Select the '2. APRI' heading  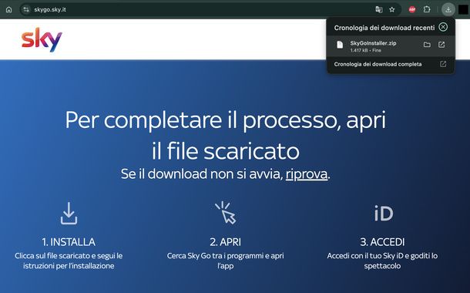pos(226,242)
